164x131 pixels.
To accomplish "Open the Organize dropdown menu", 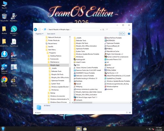I will click(x=39, y=34).
